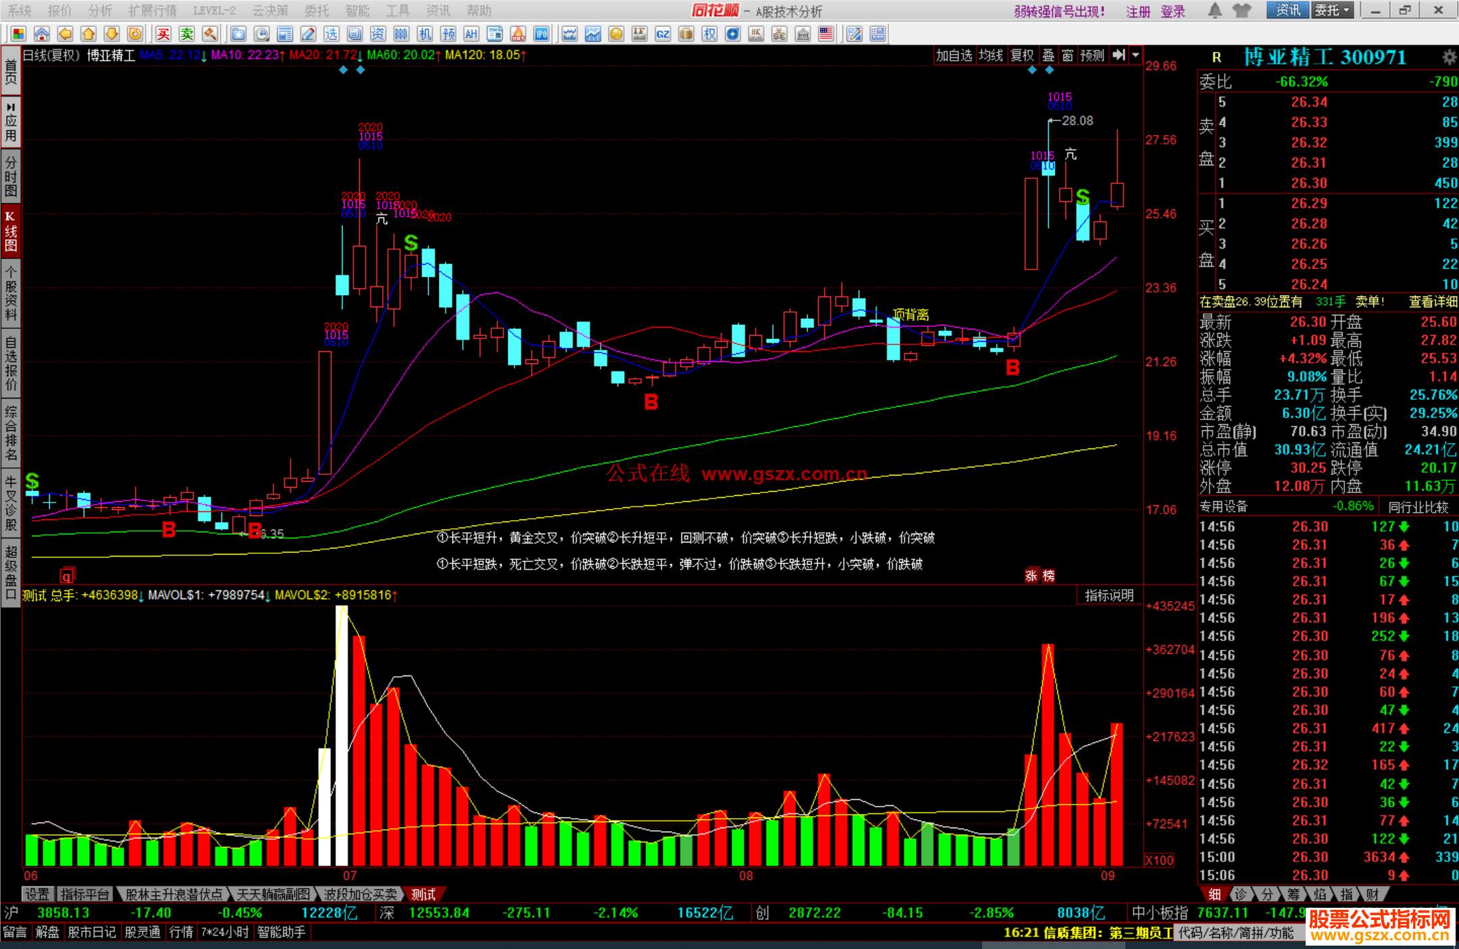The width and height of the screenshot is (1459, 949).
Task: Click the 查看详细 link in order book
Action: (x=1432, y=302)
